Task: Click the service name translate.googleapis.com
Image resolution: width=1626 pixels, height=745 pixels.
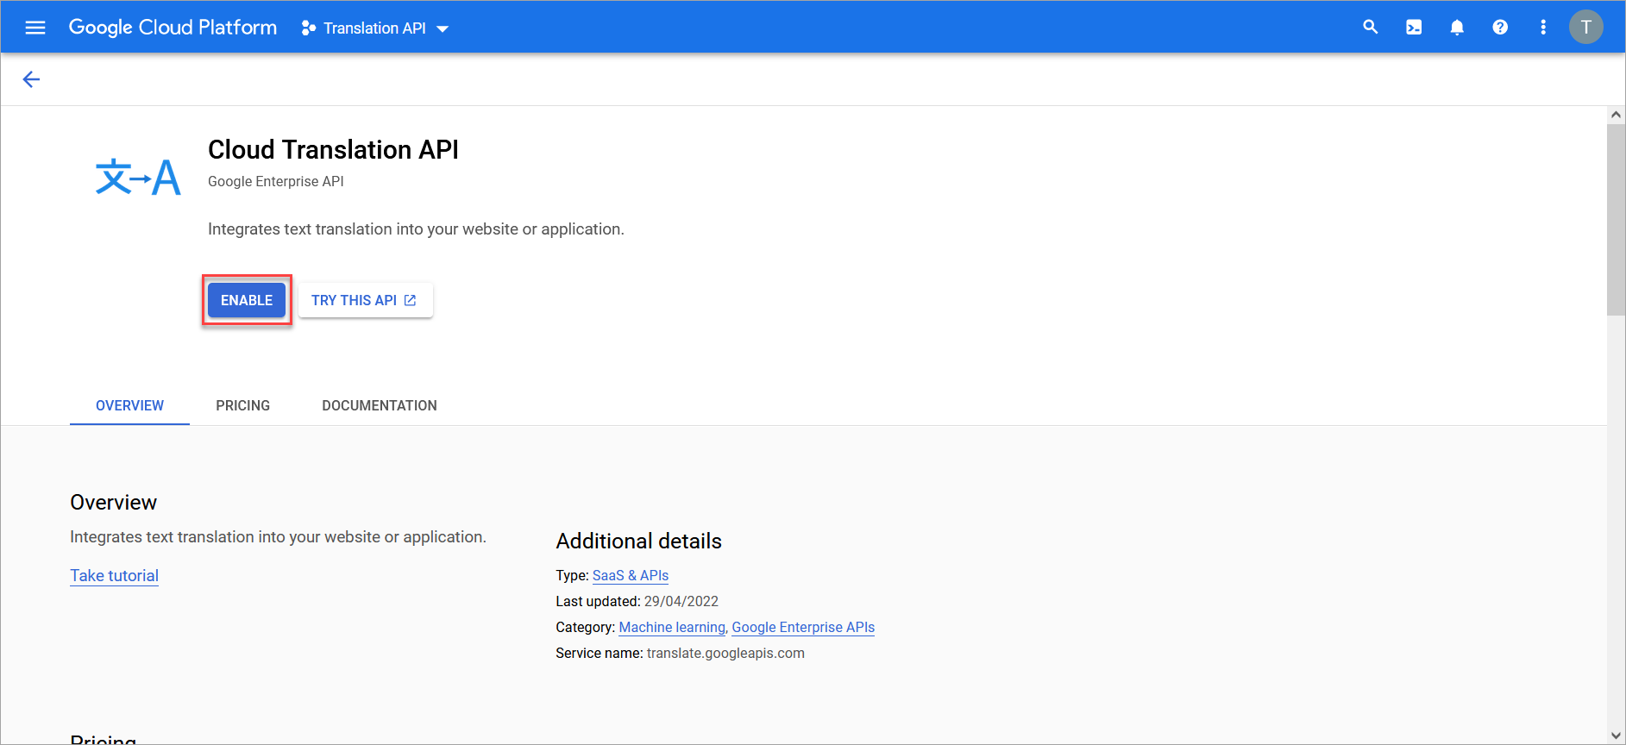Action: coord(725,653)
